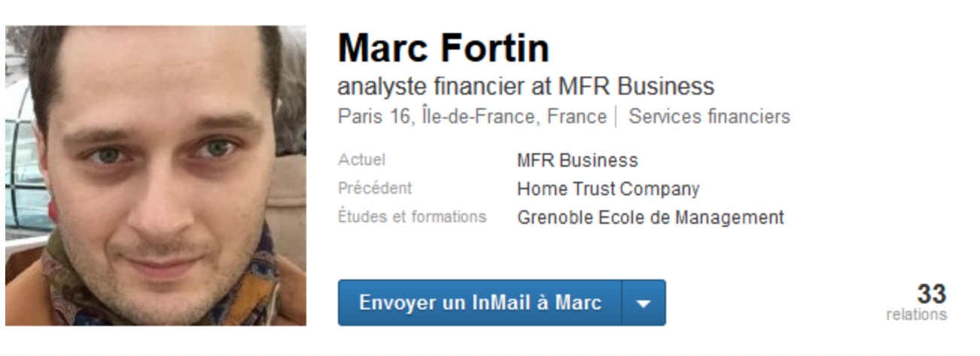Click the Études et formations row label
Screen dimensions: 980x356
(412, 216)
